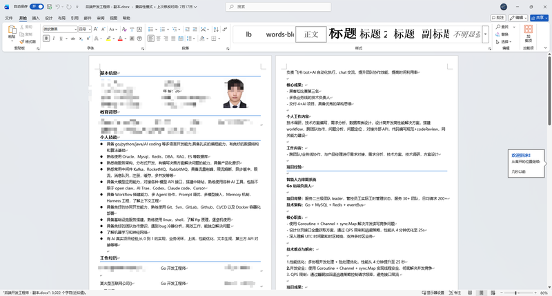552x296 pixels.
Task: Decrease font size with shrink-font icon
Action: click(103, 29)
